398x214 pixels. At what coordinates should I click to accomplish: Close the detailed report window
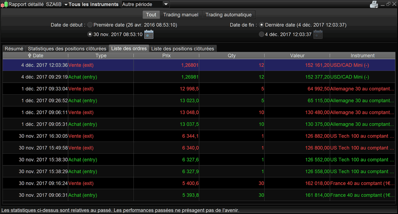coord(394,4)
